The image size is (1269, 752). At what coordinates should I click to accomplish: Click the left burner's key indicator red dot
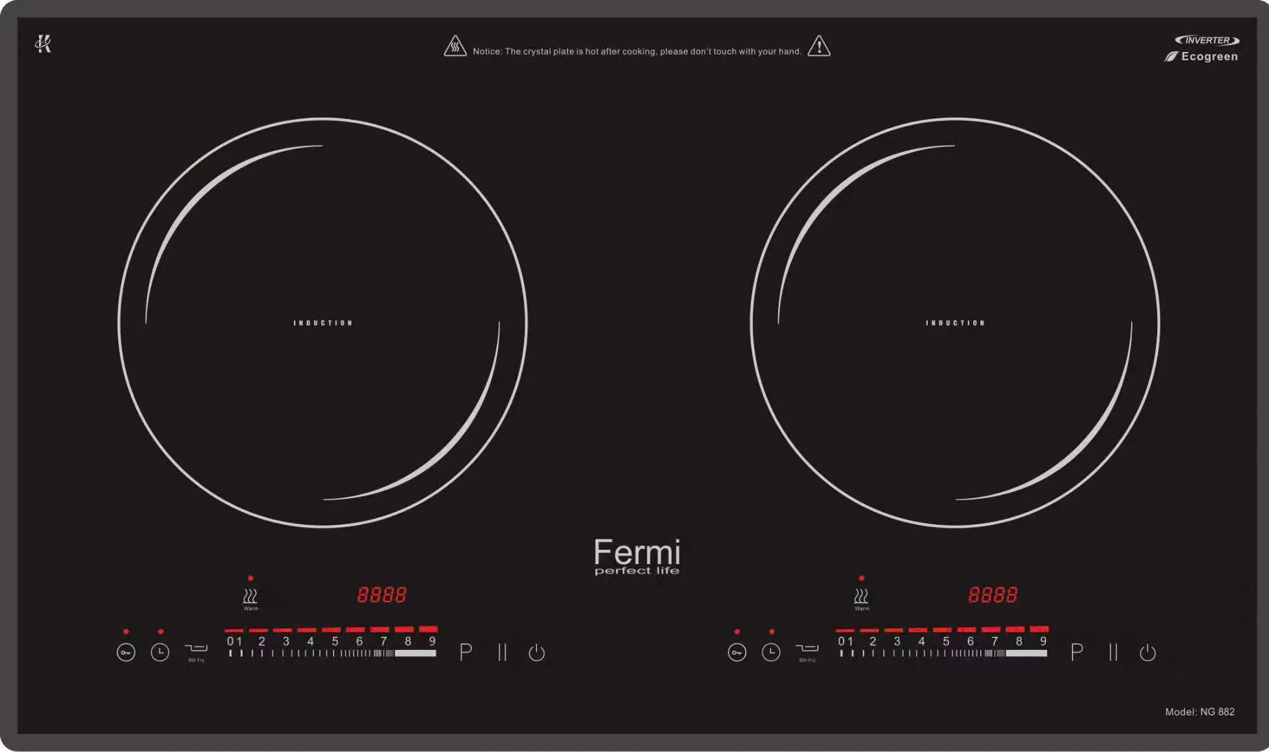tap(126, 632)
